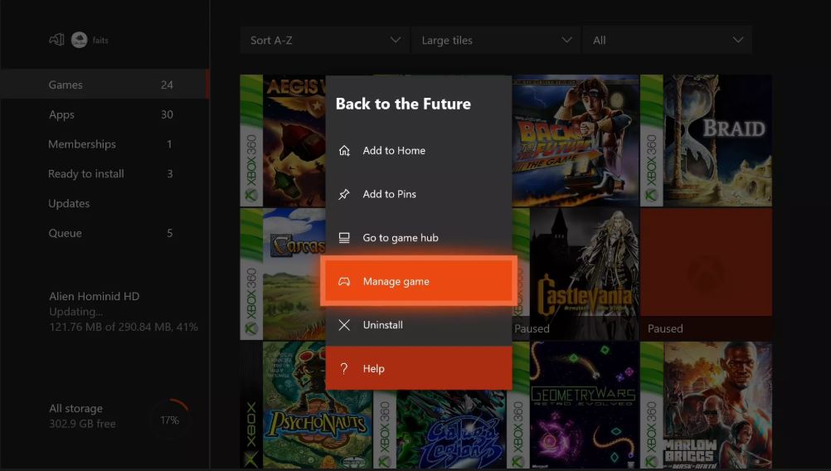Click the 121.76 MB of 290.84 MB progress text
Viewport: 831px width, 471px height.
coord(124,327)
